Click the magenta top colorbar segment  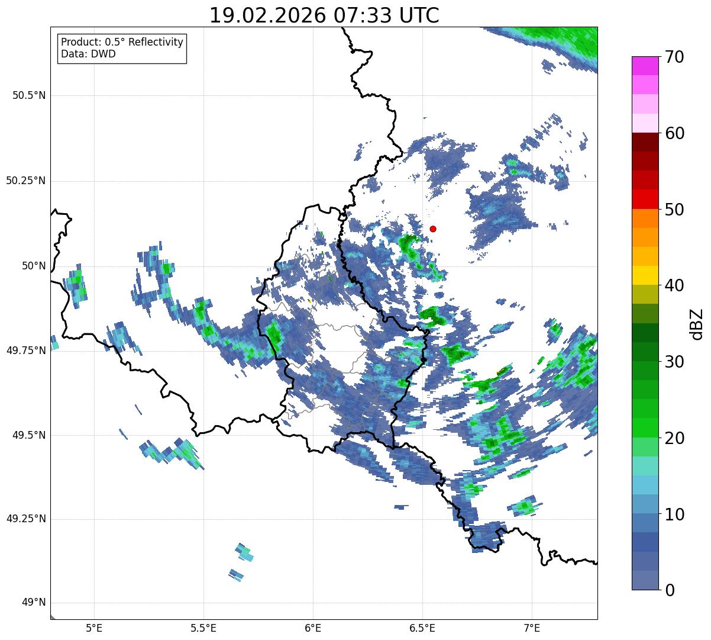[x=645, y=66]
